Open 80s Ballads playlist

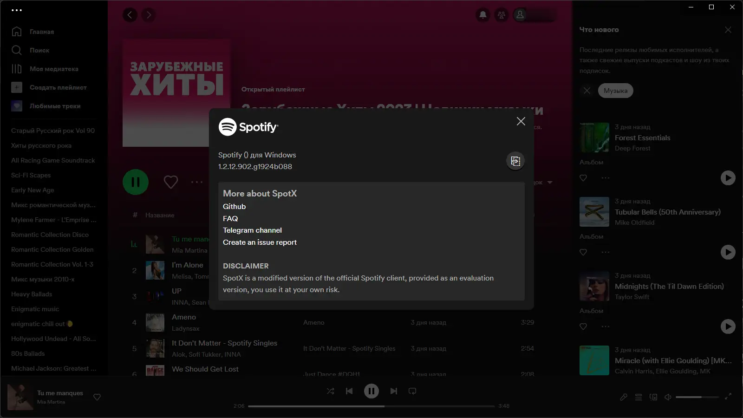click(x=28, y=353)
